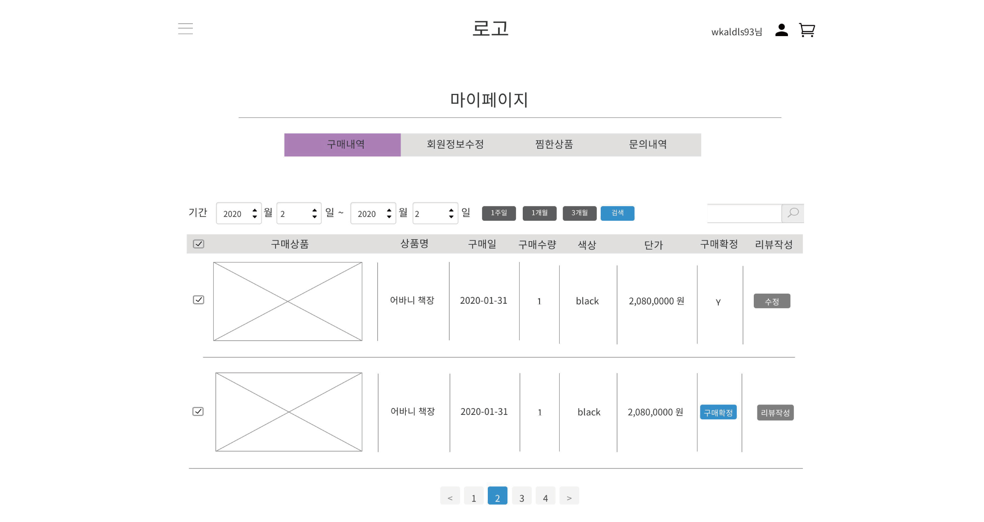The width and height of the screenshot is (984, 522).
Task: Uncheck the first 어바니 책장 order row
Action: pos(198,300)
